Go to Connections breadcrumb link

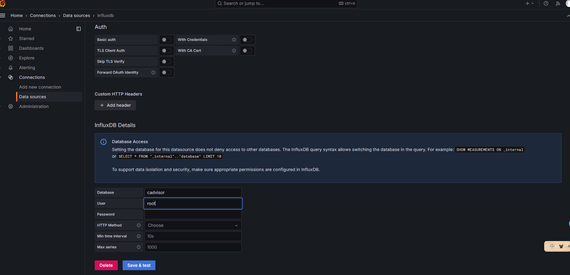43,15
